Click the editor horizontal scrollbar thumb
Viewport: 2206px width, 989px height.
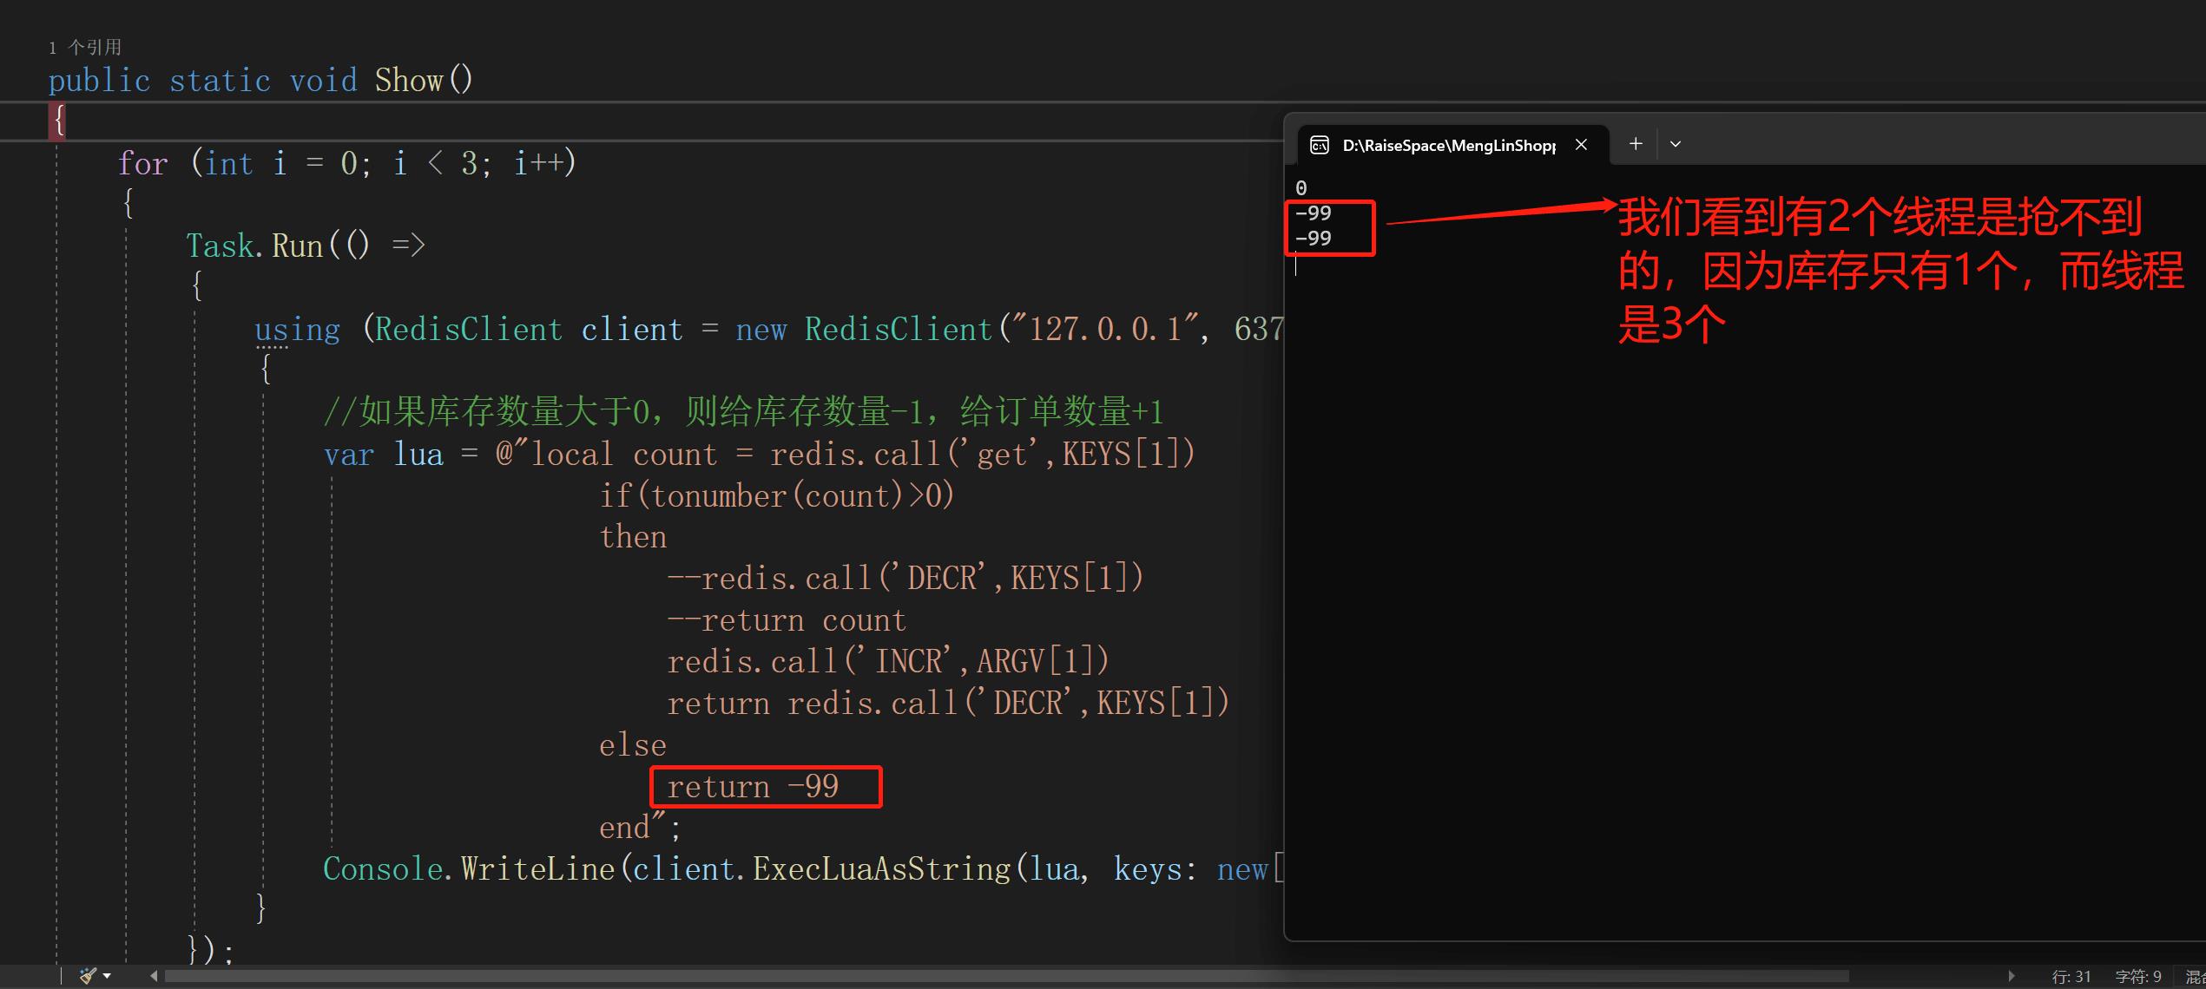pos(1007,976)
